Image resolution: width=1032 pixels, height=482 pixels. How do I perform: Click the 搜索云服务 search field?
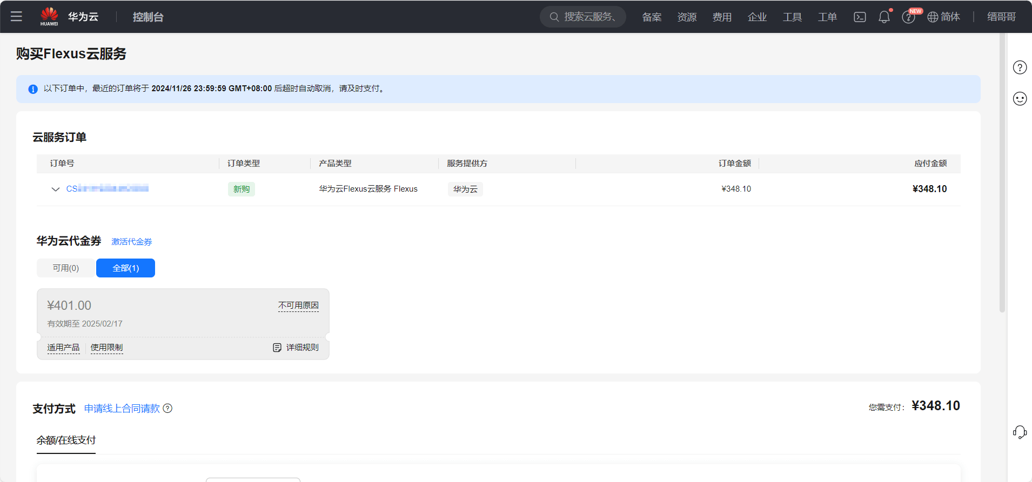583,17
